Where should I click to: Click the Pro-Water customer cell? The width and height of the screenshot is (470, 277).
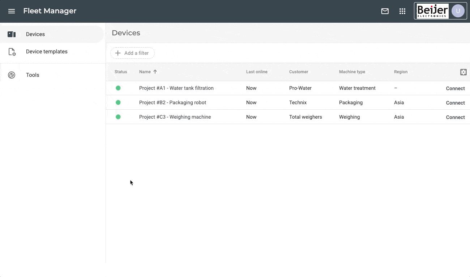300,88
